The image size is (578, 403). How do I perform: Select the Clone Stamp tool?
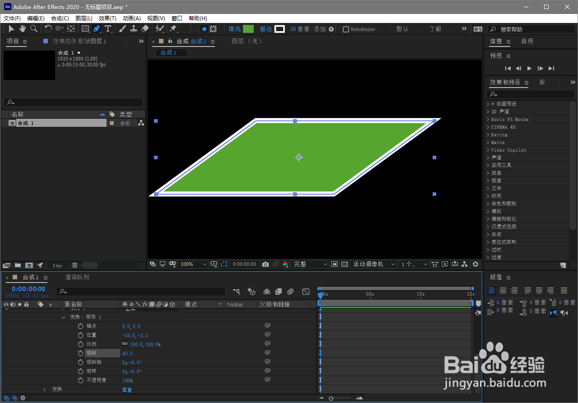pyautogui.click(x=134, y=29)
